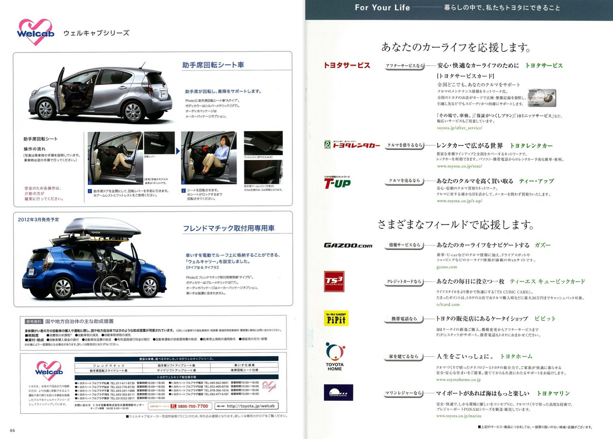Click the red Toyota Service logo
Viewport: 613px width, 439px height.
point(347,65)
